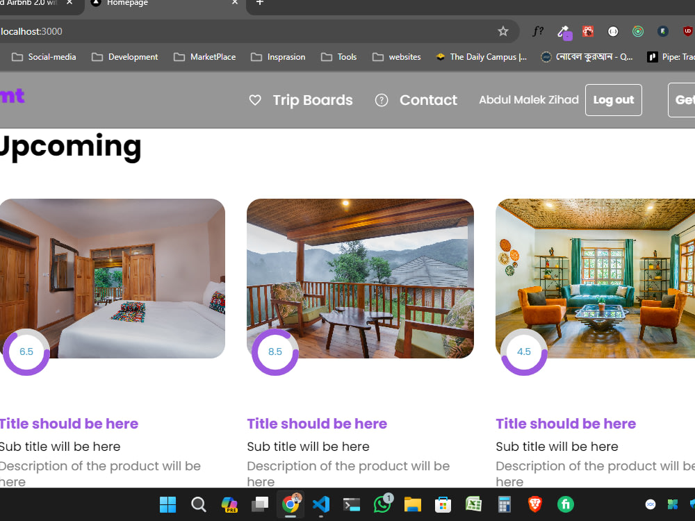This screenshot has width=695, height=521.
Task: Click the balcony view listing photo
Action: (x=360, y=278)
